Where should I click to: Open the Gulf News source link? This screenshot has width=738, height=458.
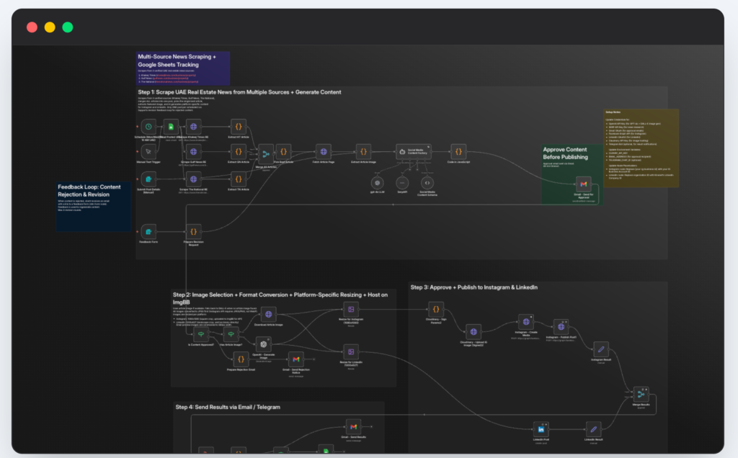[171, 78]
